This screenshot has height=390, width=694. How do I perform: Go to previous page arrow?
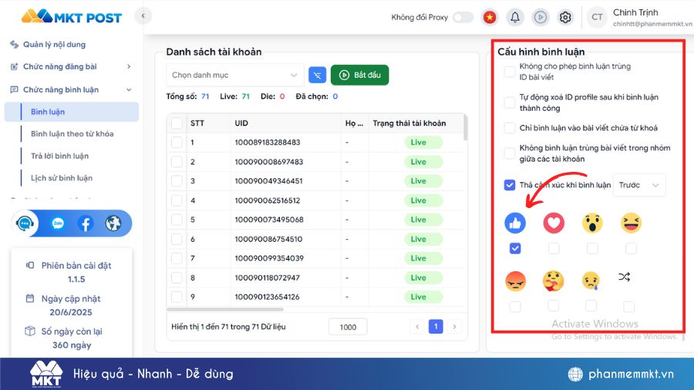[x=417, y=327]
